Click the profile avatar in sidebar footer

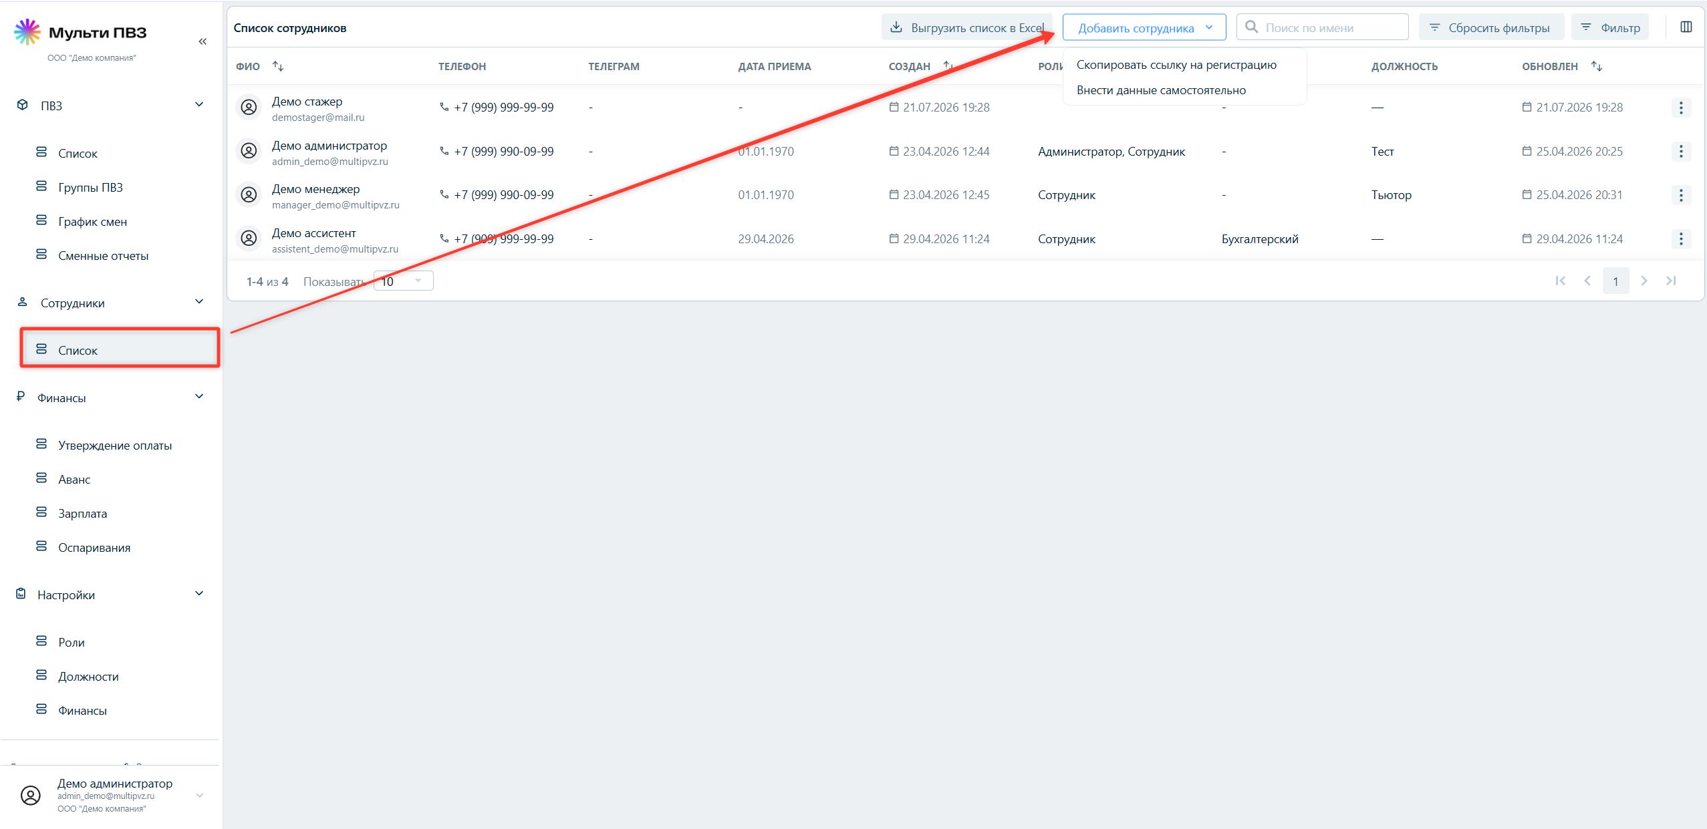[x=31, y=796]
